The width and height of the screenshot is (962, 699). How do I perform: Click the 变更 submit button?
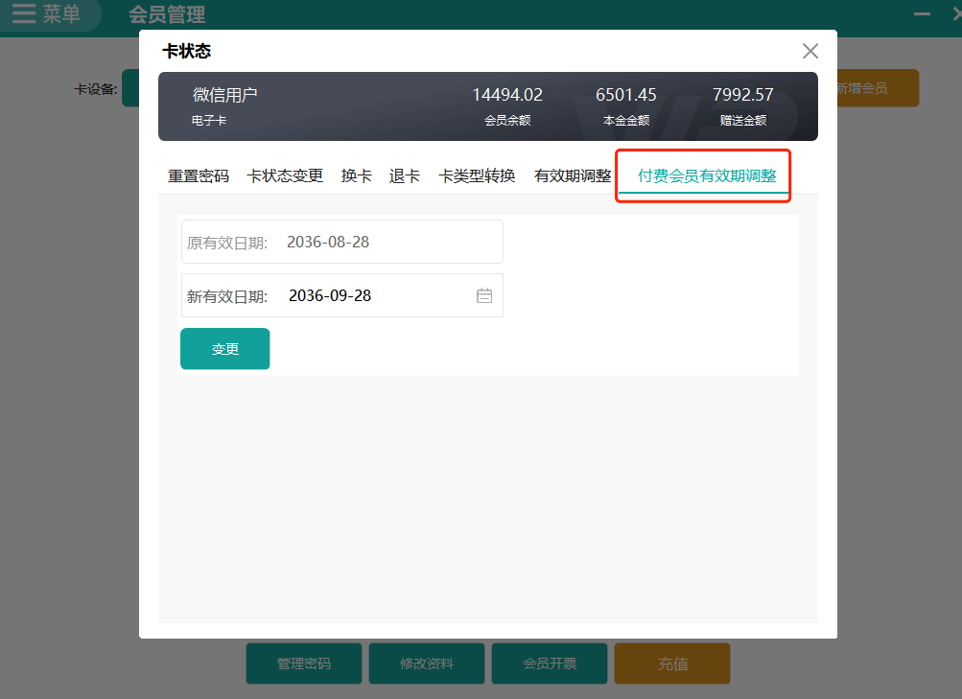pyautogui.click(x=224, y=348)
